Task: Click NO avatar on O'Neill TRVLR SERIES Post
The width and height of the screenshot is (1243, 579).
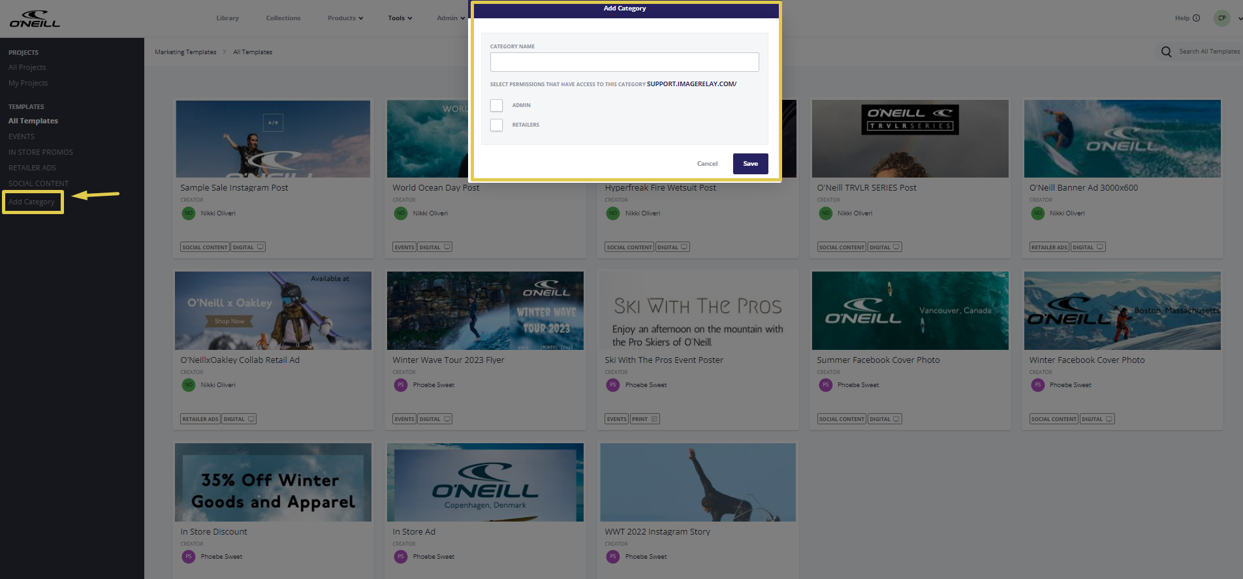Action: click(826, 213)
